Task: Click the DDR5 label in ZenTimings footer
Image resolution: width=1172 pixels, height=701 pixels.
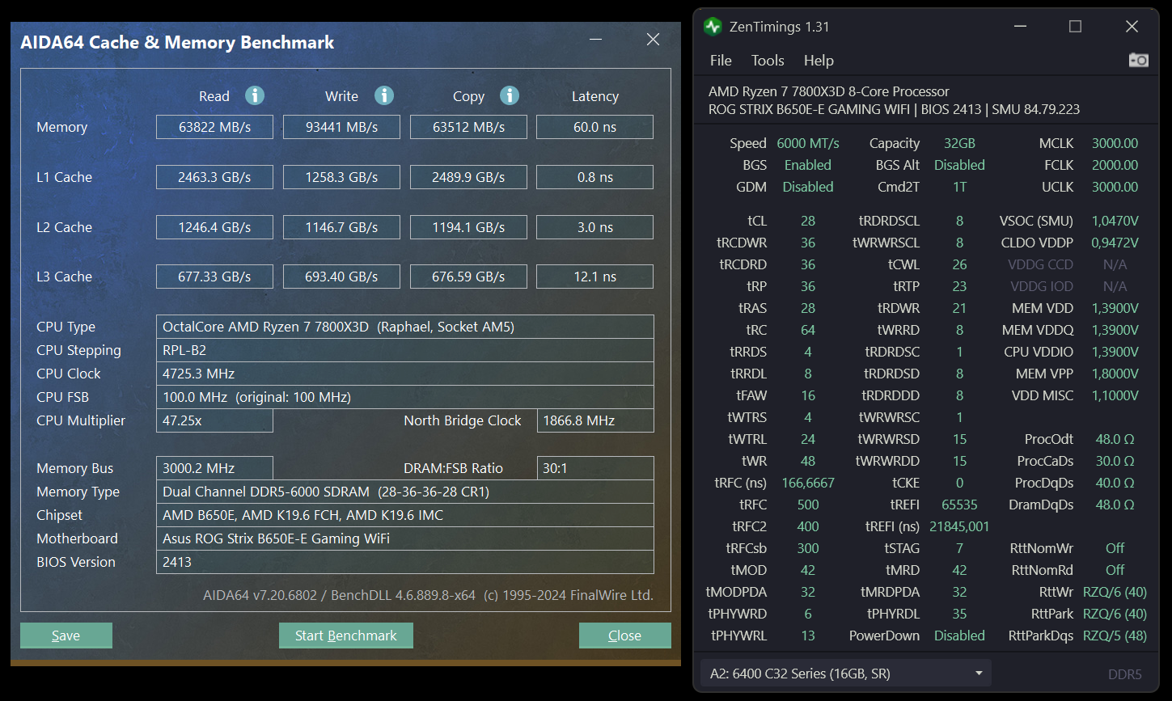Action: (1125, 674)
